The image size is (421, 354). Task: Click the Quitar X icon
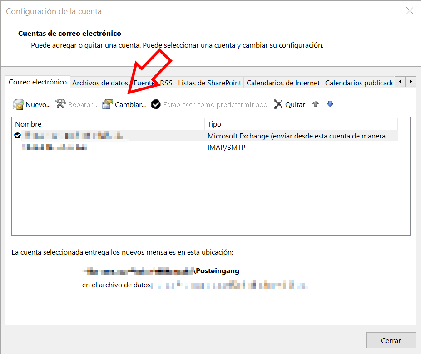[278, 104]
